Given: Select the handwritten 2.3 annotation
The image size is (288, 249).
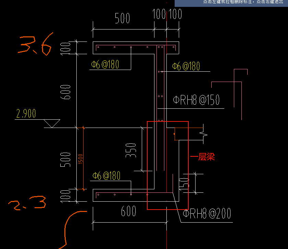Looking at the screenshot, I should 27,203.
